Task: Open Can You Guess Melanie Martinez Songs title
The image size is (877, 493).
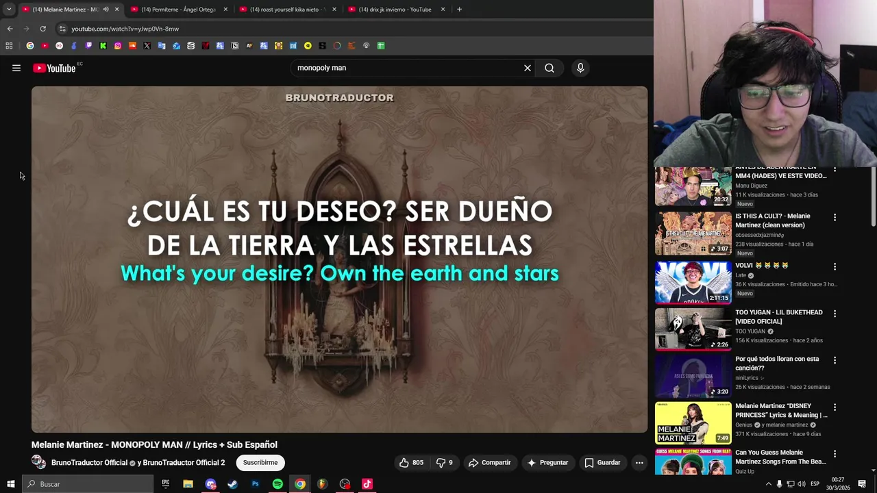Action: 780,457
